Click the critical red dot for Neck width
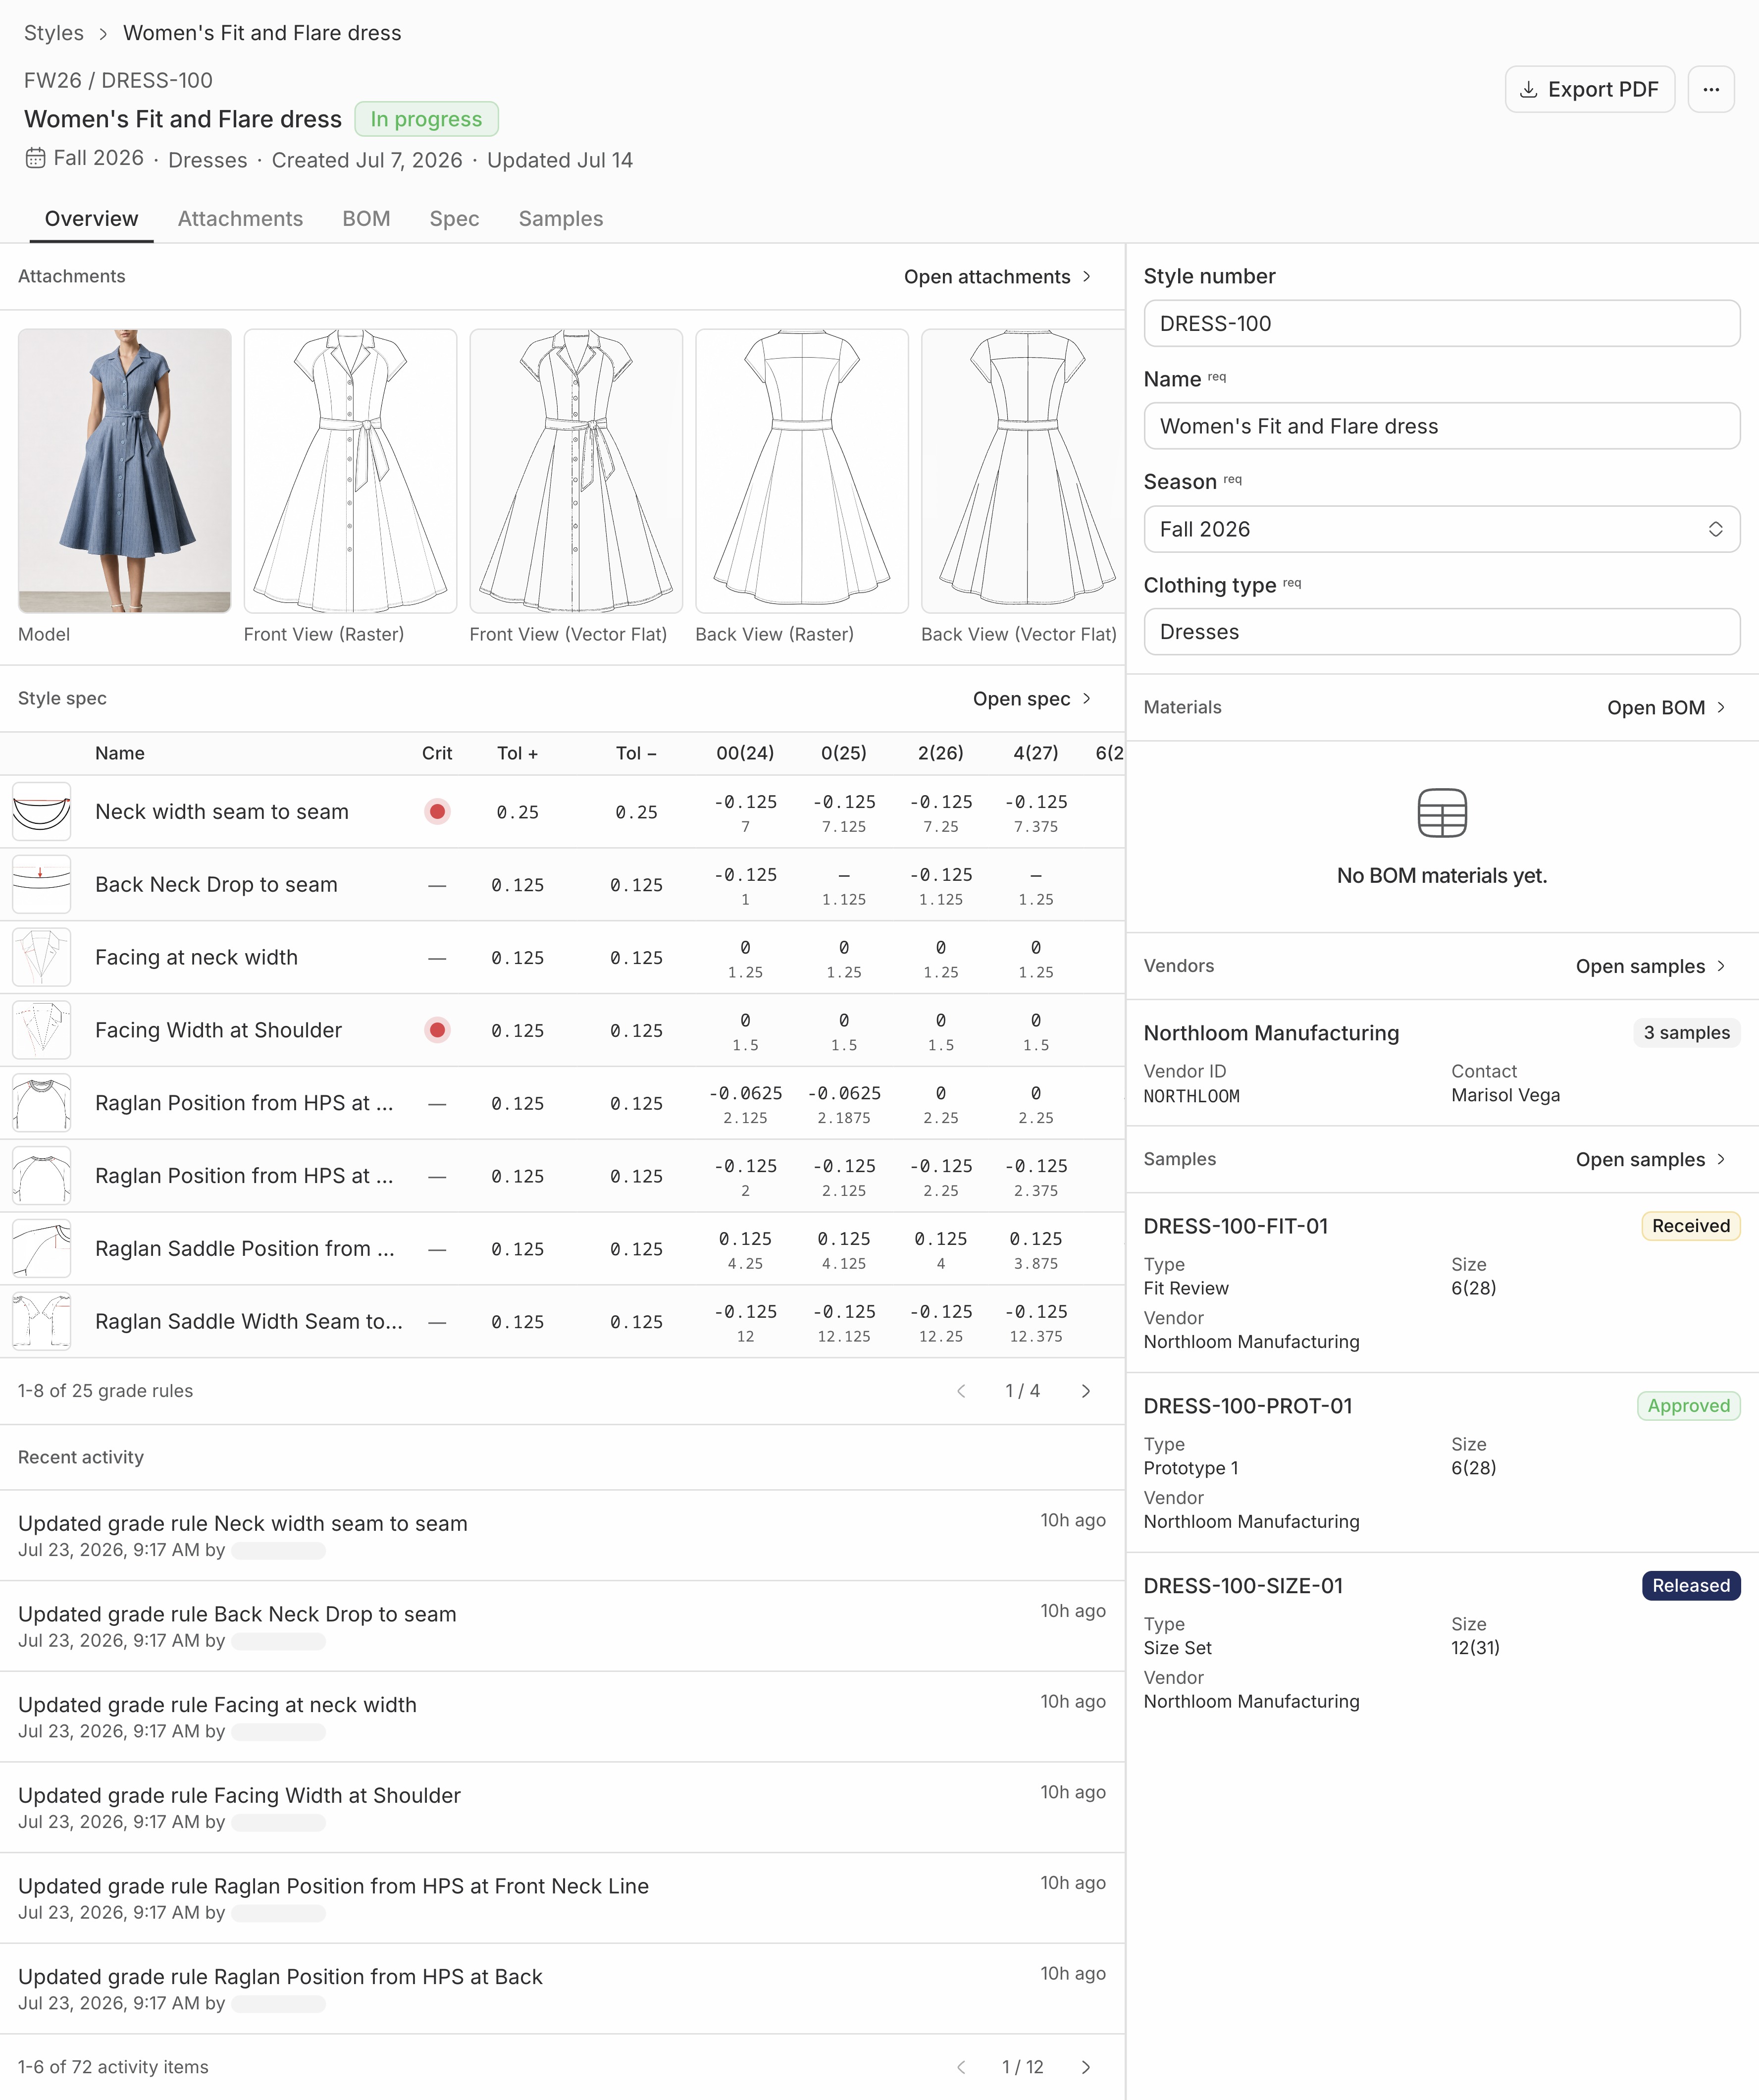This screenshot has height=2100, width=1759. point(437,811)
